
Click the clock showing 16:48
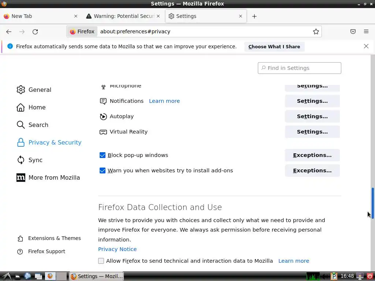click(347, 276)
